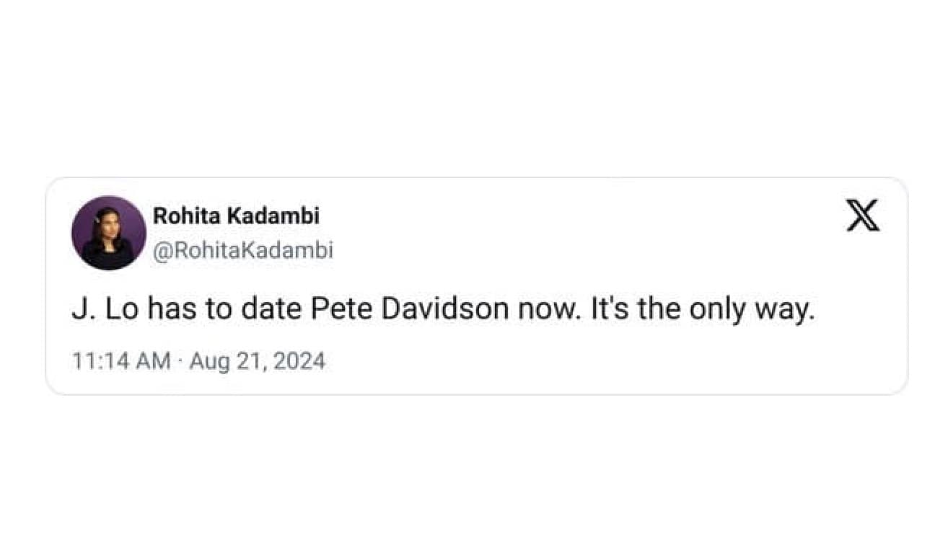Open the @RohitaKadambi handle link
Viewport: 935px width, 555px height.
pyautogui.click(x=243, y=250)
